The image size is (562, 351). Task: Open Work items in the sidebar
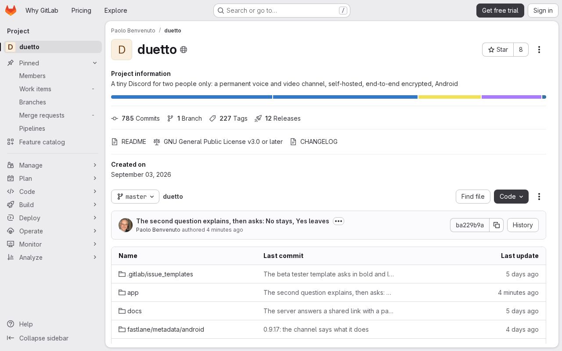(53, 89)
